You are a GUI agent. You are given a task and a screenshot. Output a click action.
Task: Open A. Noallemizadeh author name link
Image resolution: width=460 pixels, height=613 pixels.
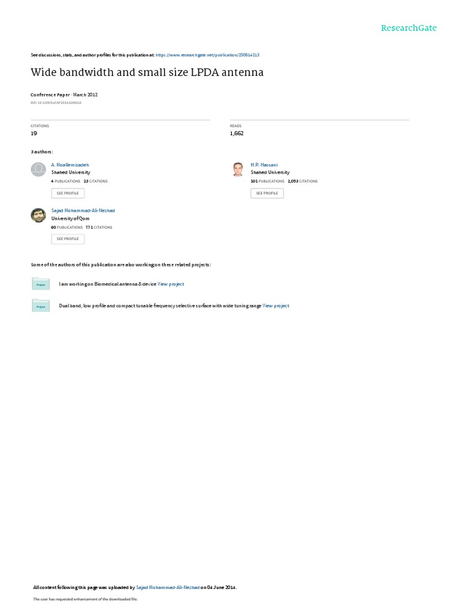[70, 165]
